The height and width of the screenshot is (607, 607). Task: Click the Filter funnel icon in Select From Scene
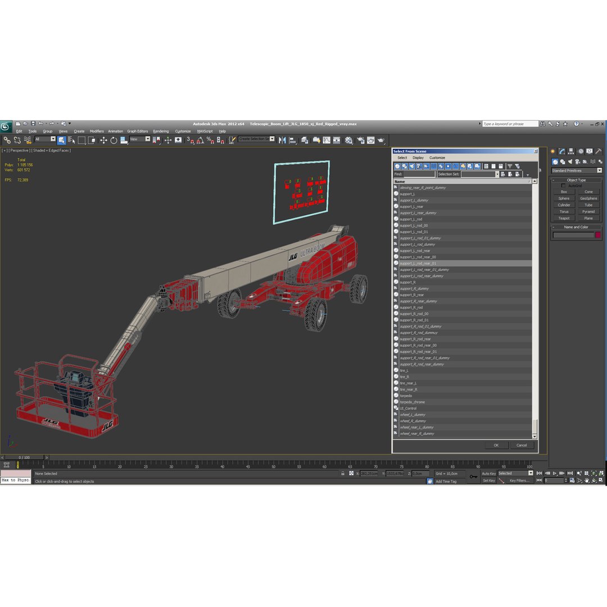tap(510, 166)
